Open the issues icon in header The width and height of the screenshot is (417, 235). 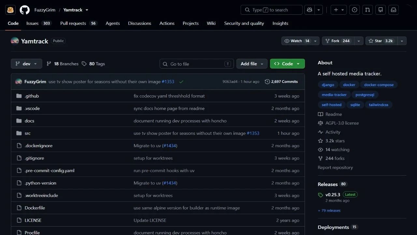point(354,10)
